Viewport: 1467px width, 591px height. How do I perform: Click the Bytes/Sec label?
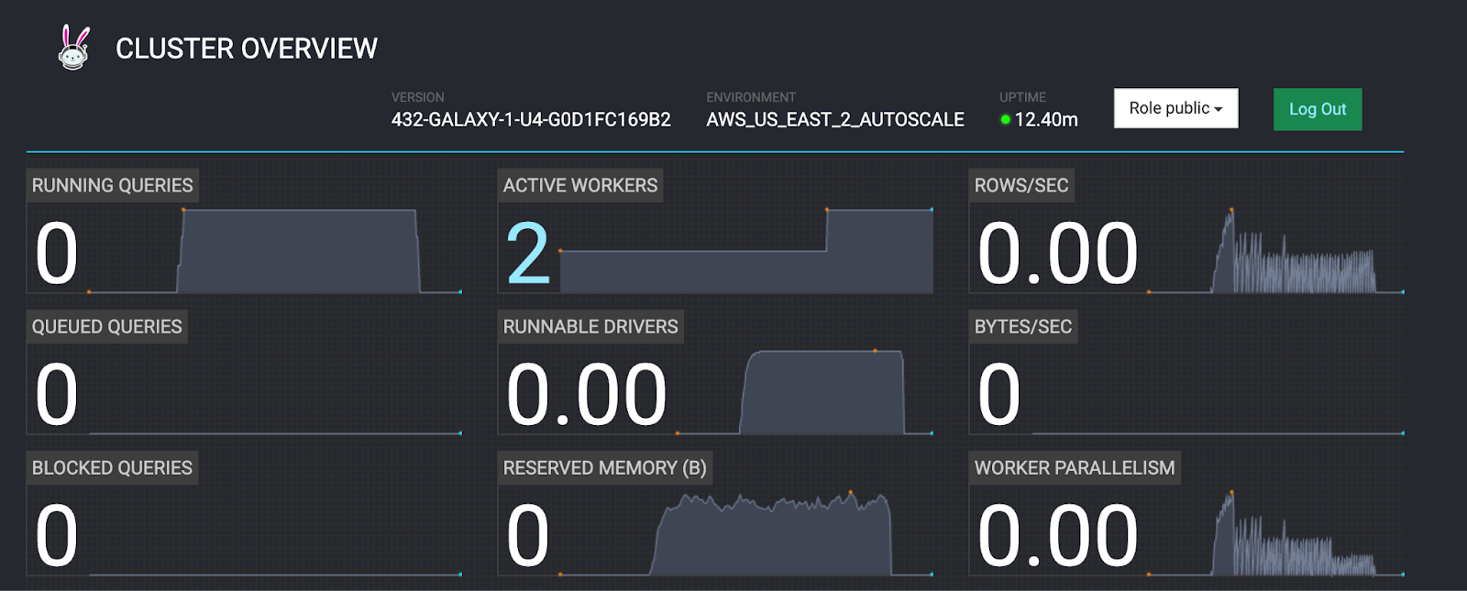point(1022,326)
